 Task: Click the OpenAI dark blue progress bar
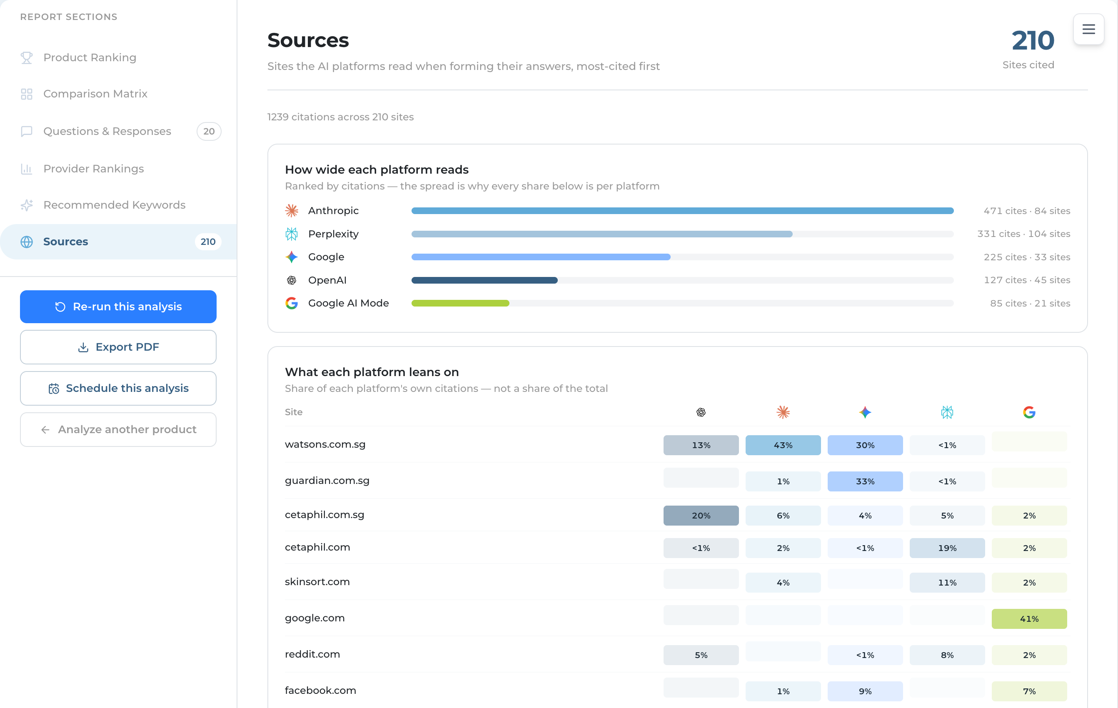pos(484,280)
